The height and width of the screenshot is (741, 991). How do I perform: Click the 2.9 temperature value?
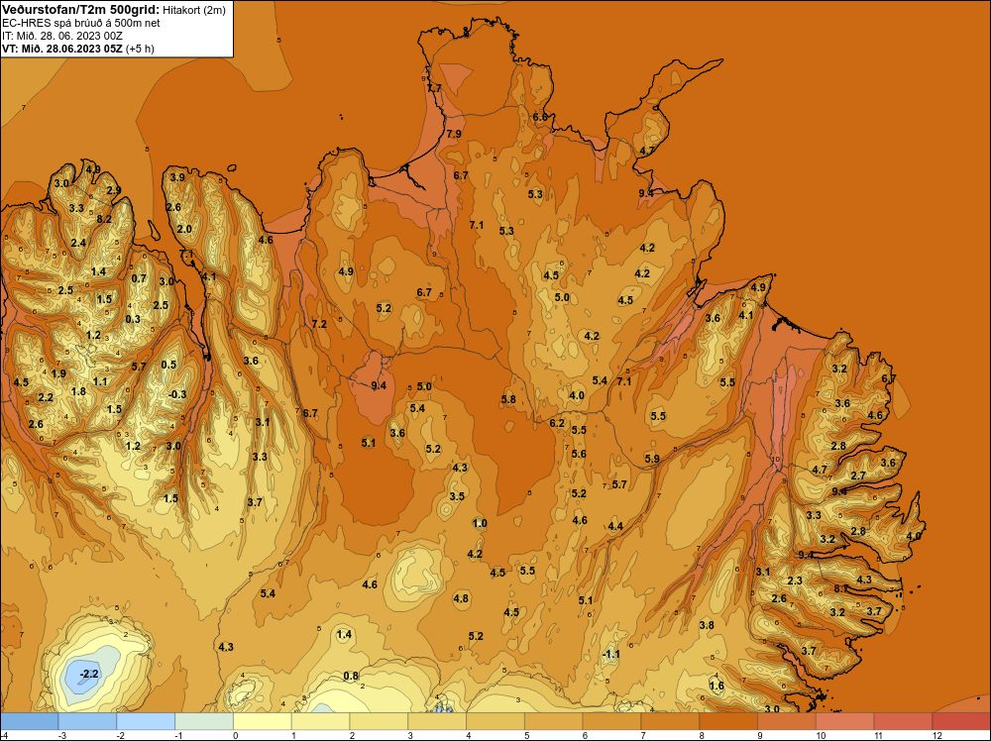(114, 190)
